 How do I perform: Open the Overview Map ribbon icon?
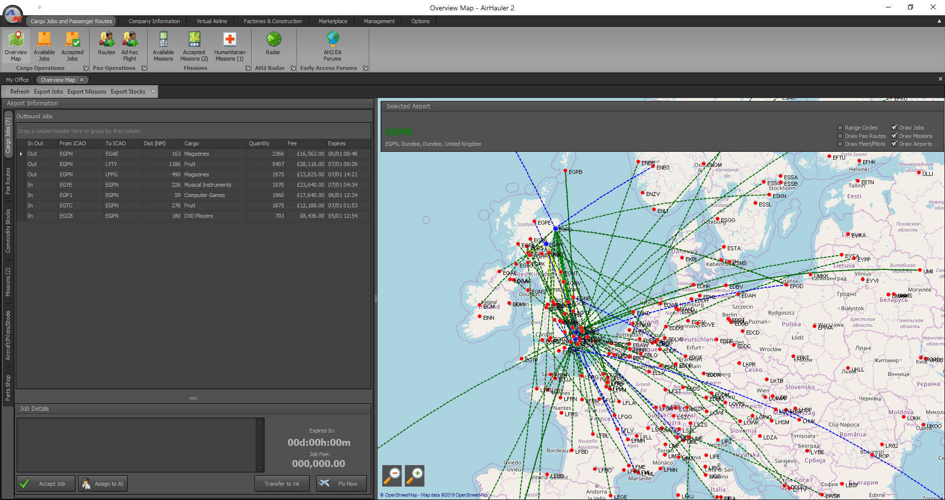point(16,46)
